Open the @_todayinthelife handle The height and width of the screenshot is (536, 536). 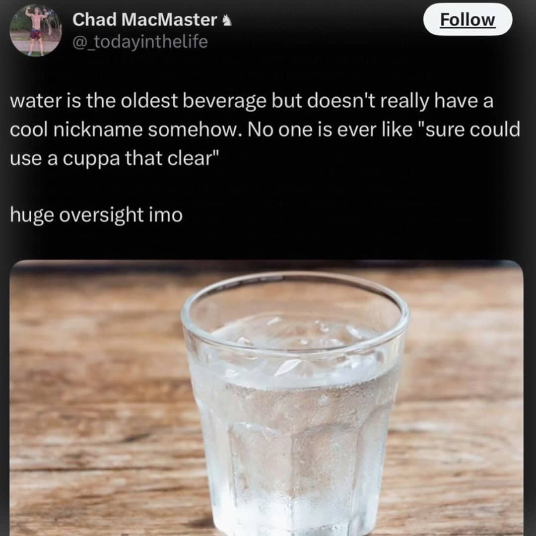(x=140, y=43)
